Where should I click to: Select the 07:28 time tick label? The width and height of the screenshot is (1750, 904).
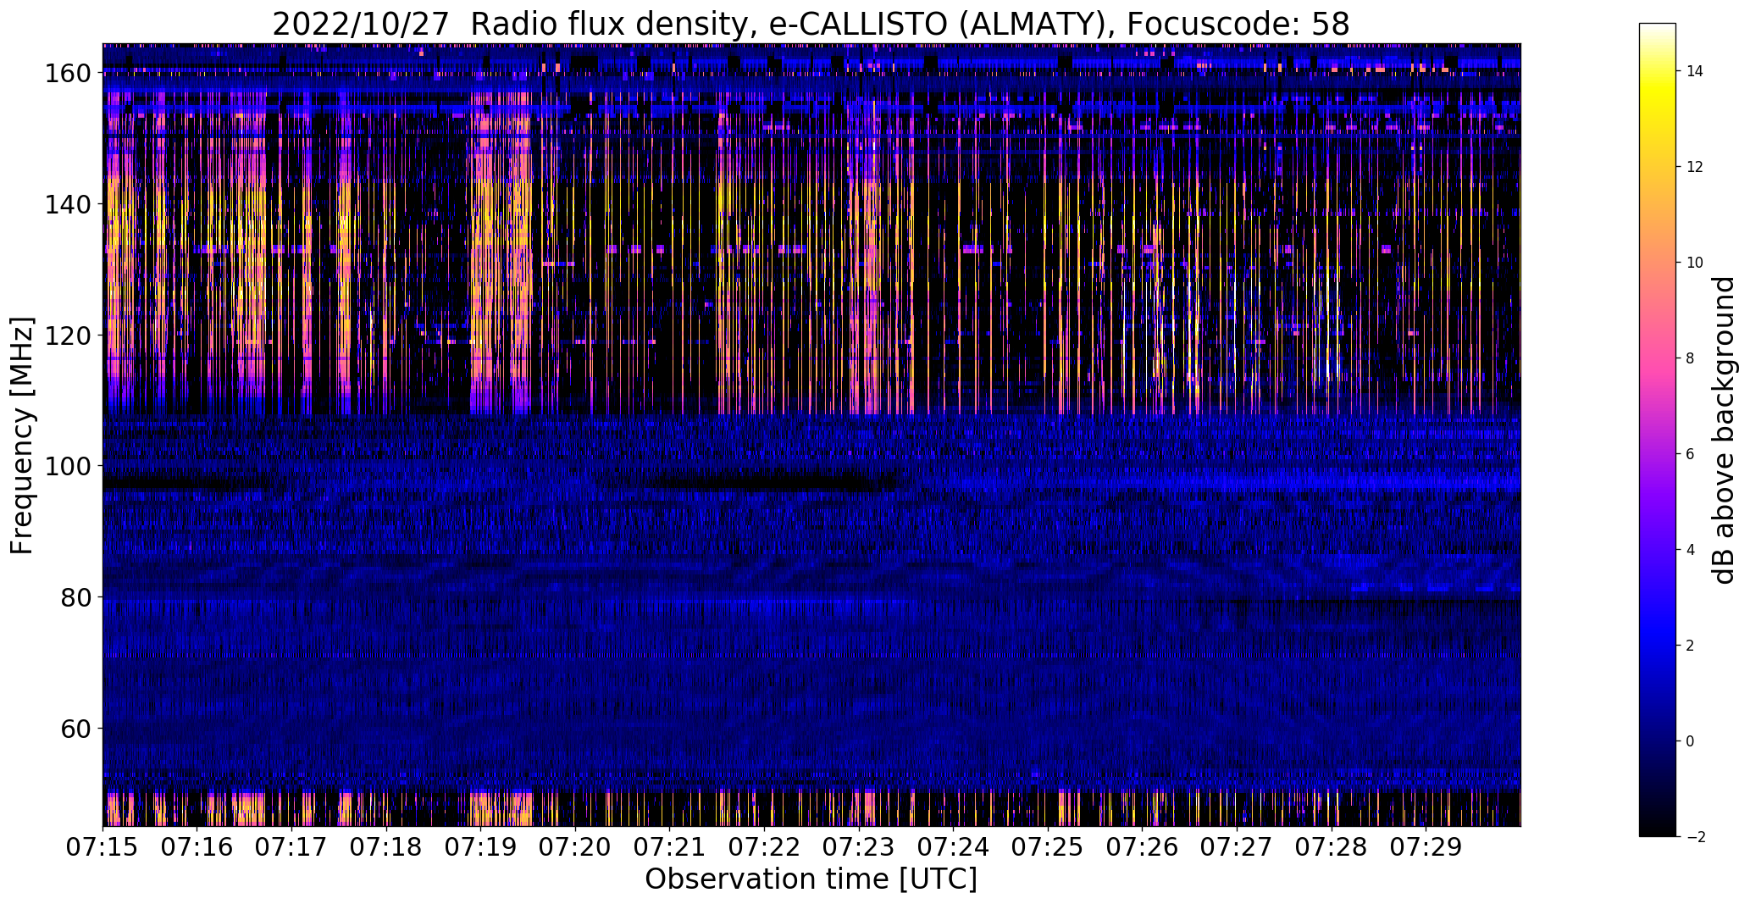1331,847
